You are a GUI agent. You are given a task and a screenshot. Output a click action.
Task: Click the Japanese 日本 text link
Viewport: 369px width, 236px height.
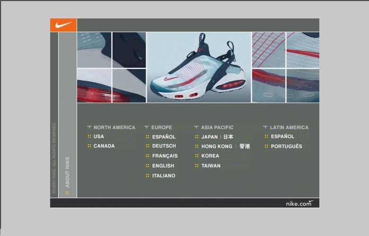pyautogui.click(x=228, y=137)
